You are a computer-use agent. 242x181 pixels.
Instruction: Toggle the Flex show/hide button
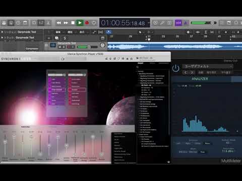coord(100,32)
